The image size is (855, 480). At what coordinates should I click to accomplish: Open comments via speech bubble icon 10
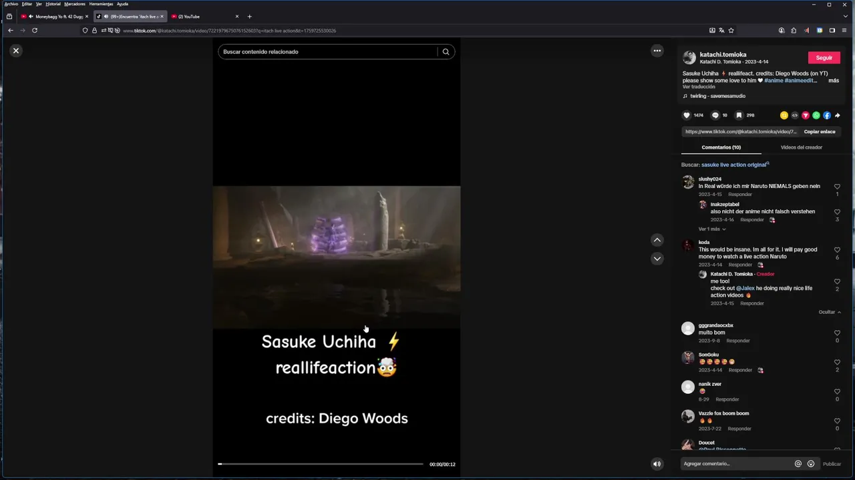point(715,115)
